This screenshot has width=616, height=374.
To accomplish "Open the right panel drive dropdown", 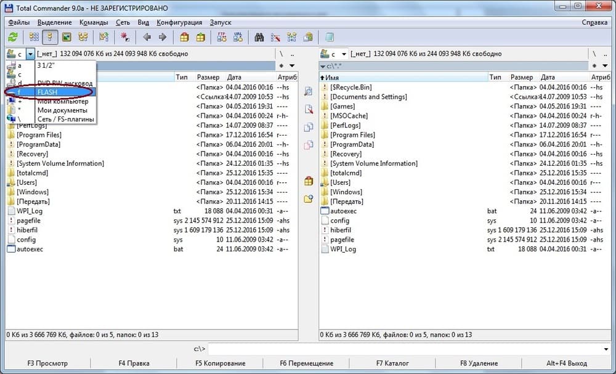I will (x=344, y=54).
